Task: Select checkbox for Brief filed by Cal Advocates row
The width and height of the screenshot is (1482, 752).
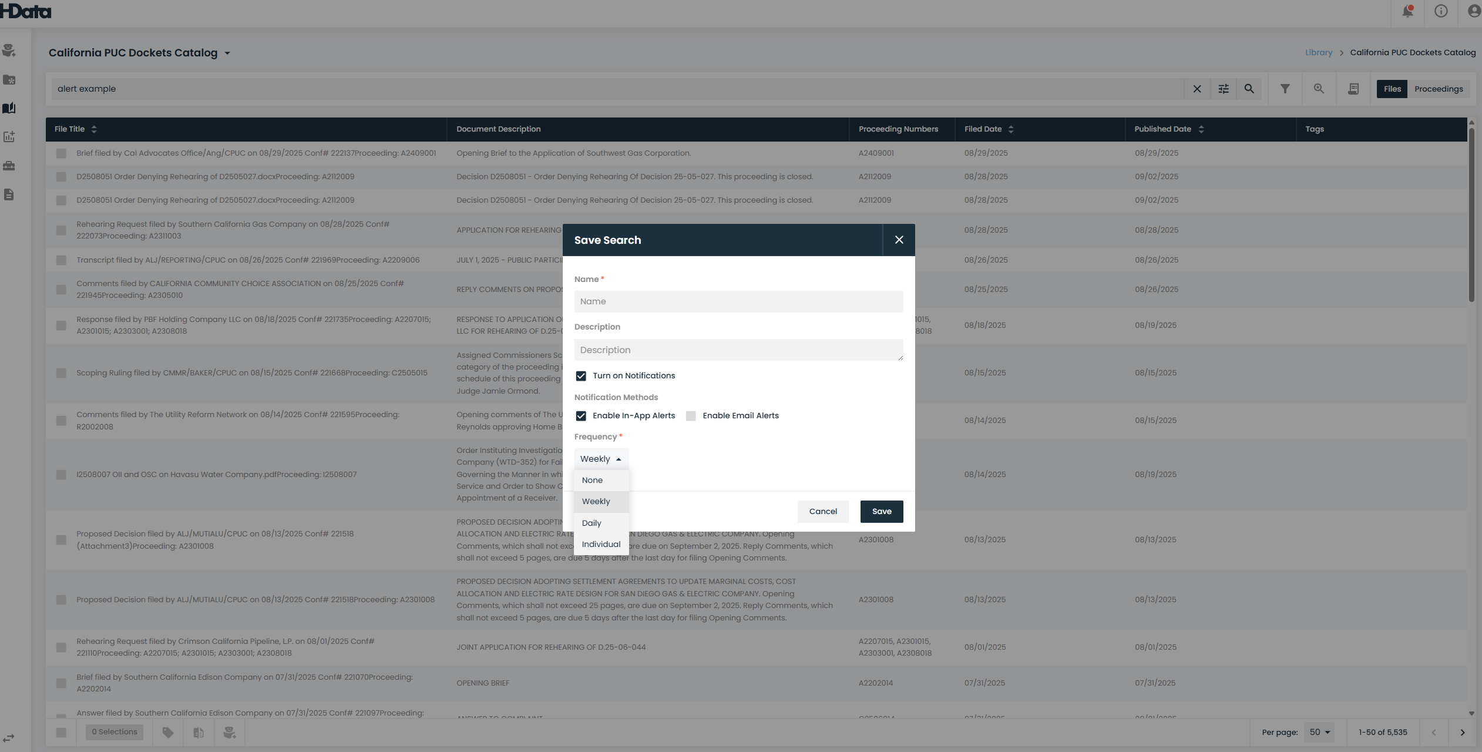Action: click(x=61, y=153)
